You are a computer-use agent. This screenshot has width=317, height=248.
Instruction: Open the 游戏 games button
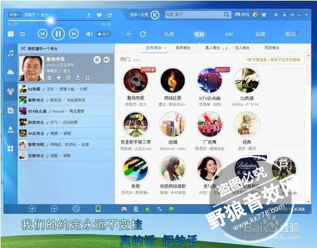click(242, 15)
